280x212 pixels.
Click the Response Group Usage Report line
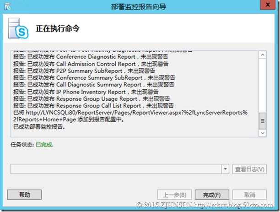pos(92,98)
